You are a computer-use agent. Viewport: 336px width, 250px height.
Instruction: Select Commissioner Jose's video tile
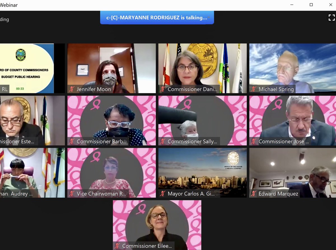pyautogui.click(x=293, y=121)
